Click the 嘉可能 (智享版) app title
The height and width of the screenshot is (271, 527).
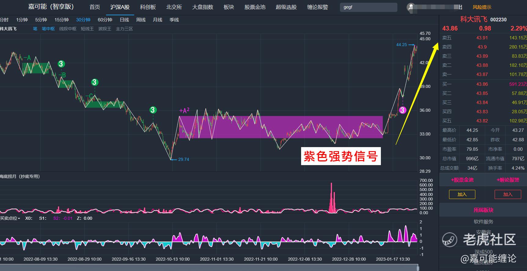[51, 7]
